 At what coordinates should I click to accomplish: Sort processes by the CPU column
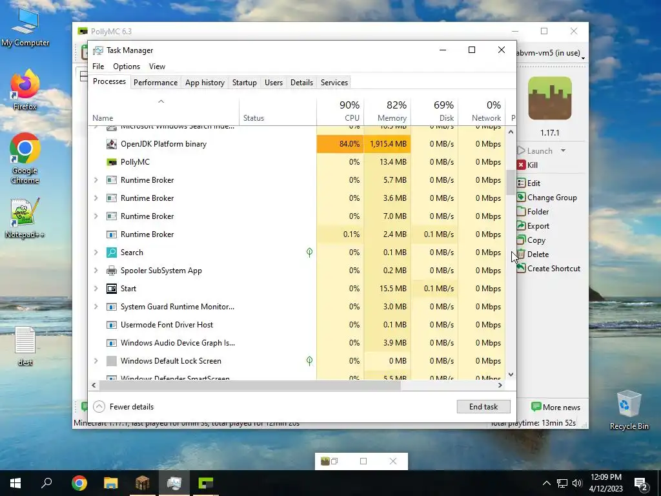(x=340, y=111)
